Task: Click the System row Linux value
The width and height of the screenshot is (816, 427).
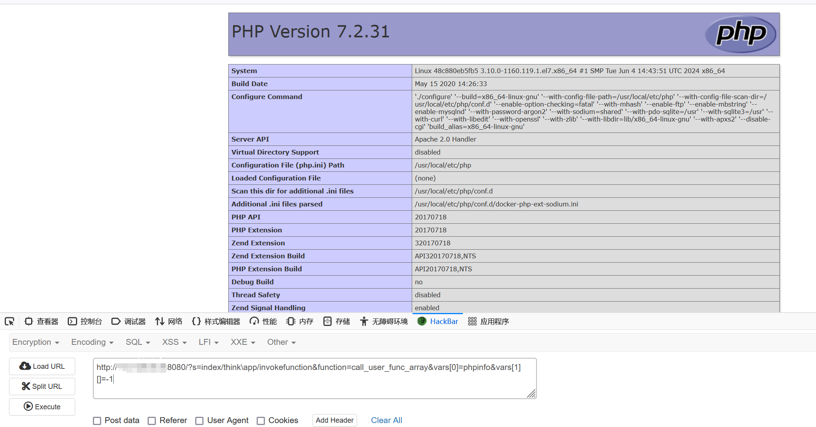Action: point(570,71)
